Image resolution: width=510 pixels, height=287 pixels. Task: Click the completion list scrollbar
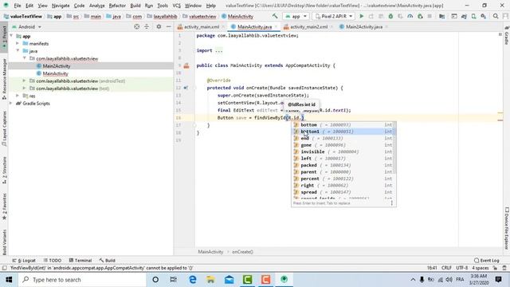pyautogui.click(x=395, y=148)
